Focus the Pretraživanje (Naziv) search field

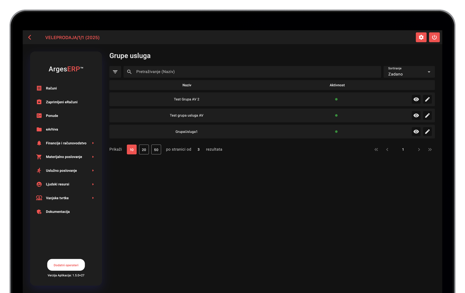[252, 72]
